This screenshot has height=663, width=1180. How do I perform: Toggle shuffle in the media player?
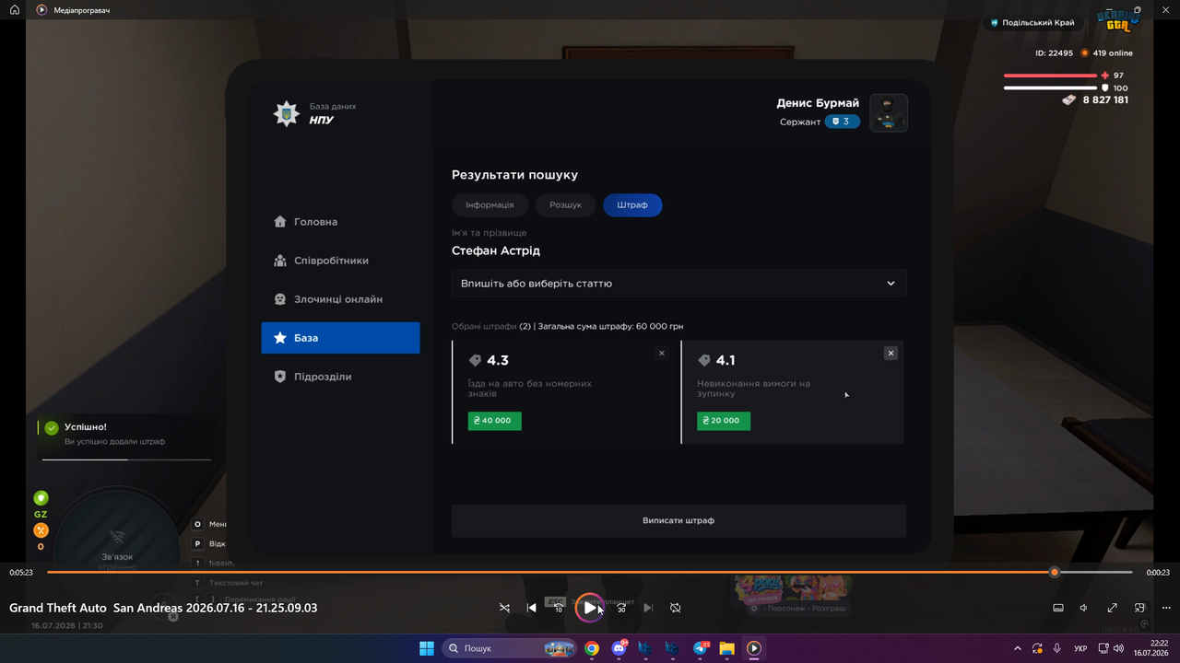[x=504, y=608]
